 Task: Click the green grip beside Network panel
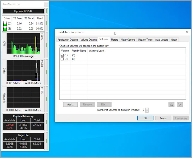point(47,99)
